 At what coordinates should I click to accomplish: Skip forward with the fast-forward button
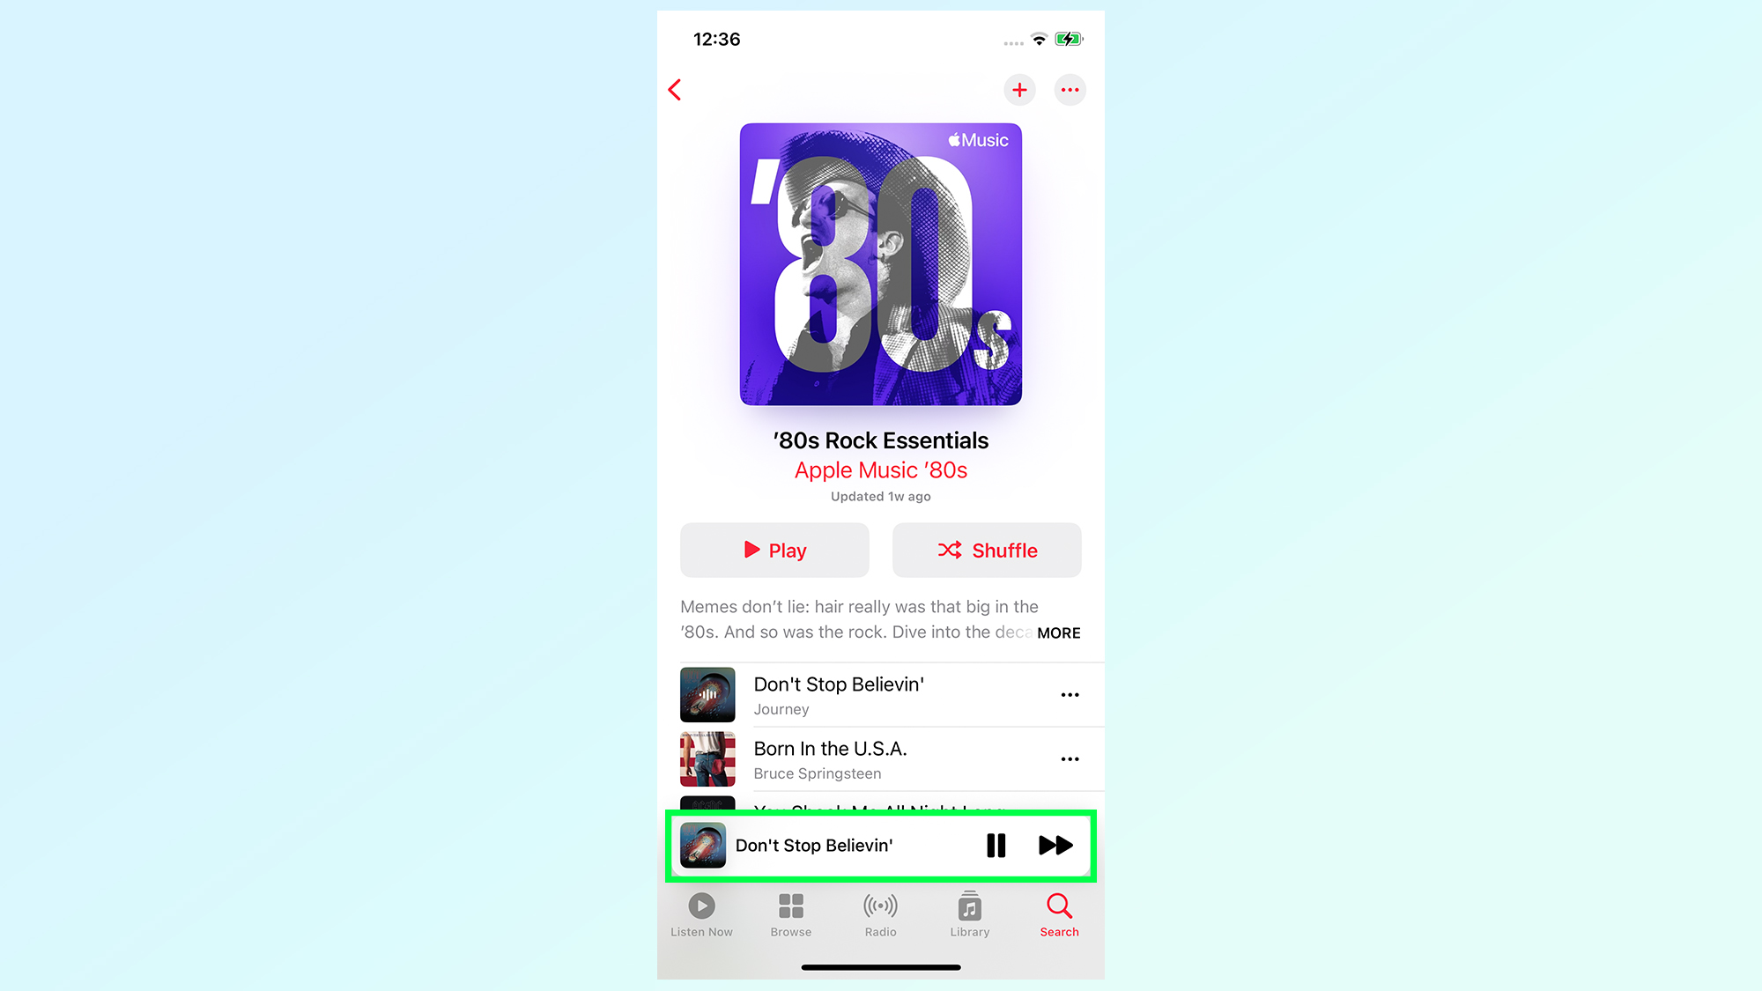1054,845
